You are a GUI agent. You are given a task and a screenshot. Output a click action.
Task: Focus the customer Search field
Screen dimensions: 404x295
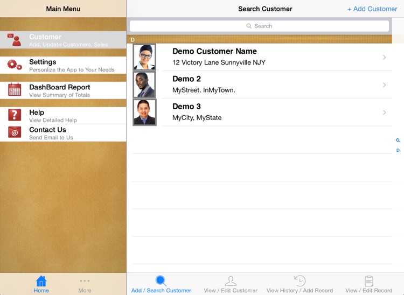(x=259, y=26)
